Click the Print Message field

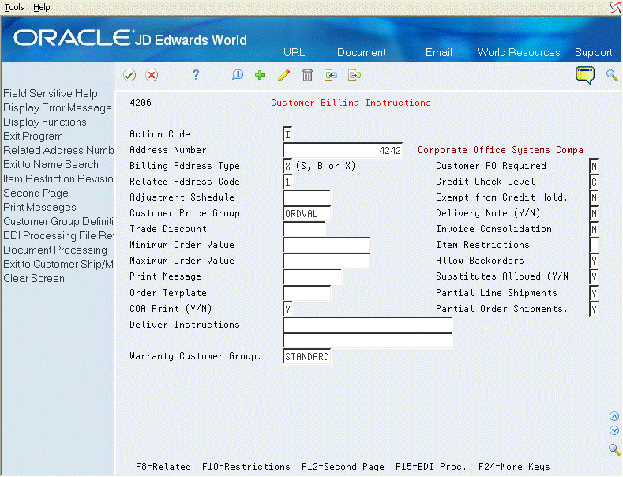pyautogui.click(x=313, y=277)
